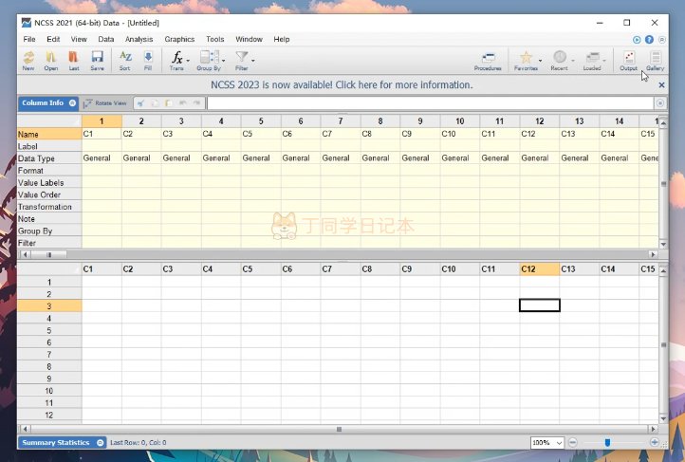The image size is (685, 462).
Task: Click the Sort toolbar icon
Action: click(125, 60)
